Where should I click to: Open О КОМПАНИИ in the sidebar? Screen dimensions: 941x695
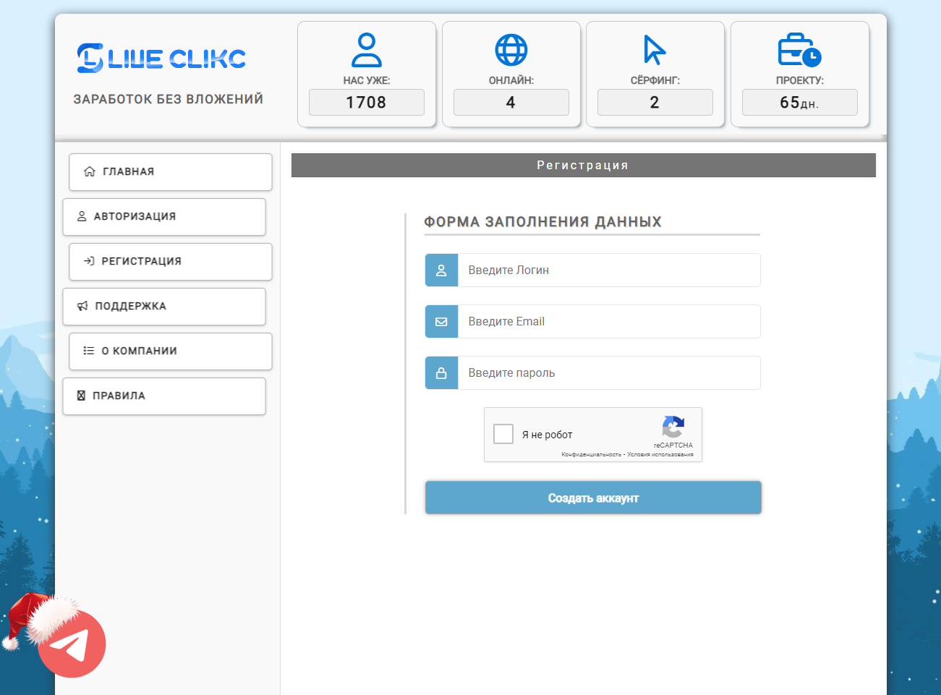coord(171,351)
